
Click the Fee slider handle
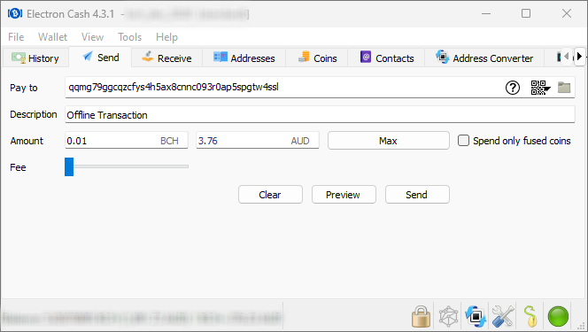coord(69,166)
